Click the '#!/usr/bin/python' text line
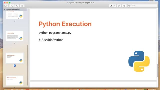The height and width of the screenshot is (90, 160). [51, 40]
